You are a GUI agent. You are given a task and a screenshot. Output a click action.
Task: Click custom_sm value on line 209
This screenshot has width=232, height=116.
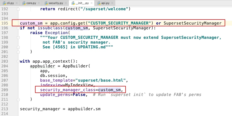point(109,90)
